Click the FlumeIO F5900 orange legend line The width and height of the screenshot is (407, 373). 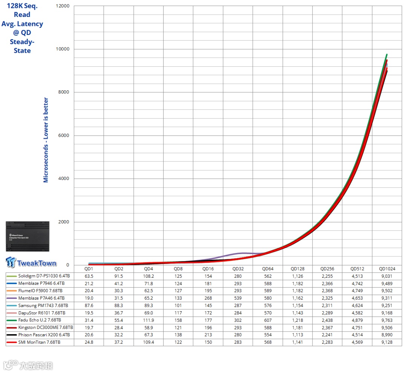pos(12,291)
